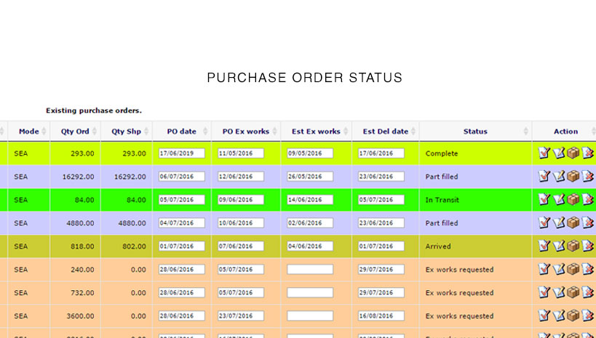Click the Est Del date field showing 16/08/2016
This screenshot has height=338, width=596.
[381, 316]
